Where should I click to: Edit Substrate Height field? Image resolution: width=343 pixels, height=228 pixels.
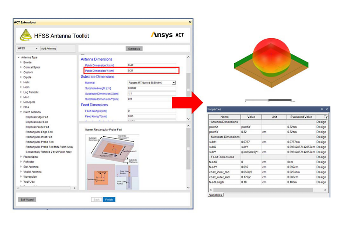(x=152, y=88)
